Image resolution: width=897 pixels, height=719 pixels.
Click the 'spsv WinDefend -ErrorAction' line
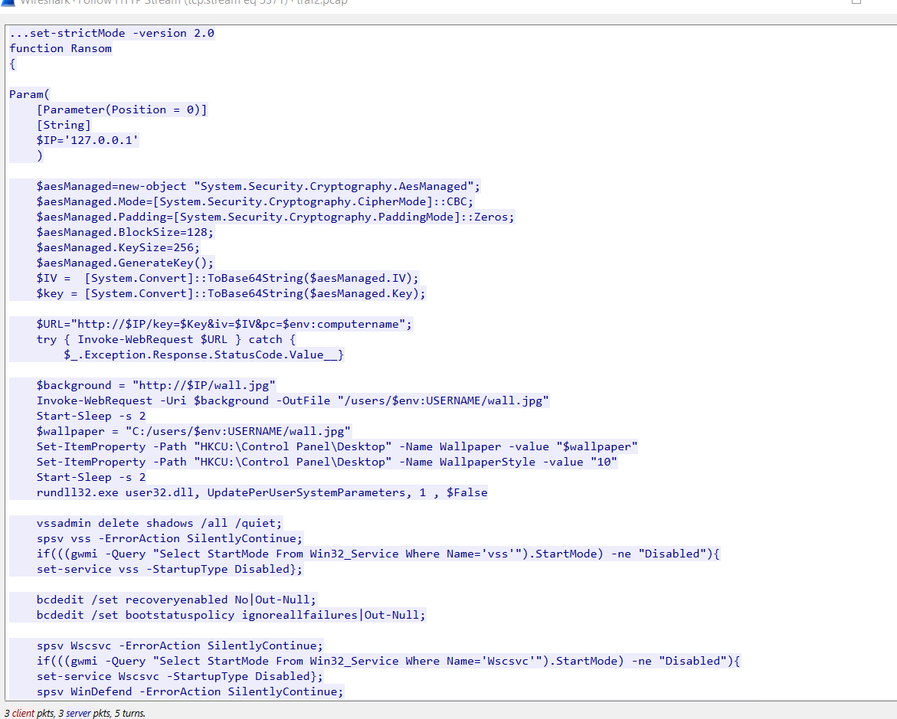point(190,692)
